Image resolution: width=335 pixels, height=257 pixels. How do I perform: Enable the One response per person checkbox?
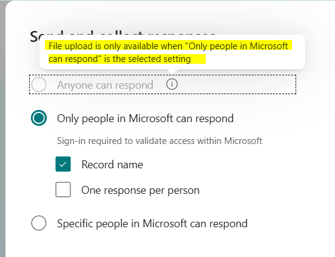tap(63, 190)
